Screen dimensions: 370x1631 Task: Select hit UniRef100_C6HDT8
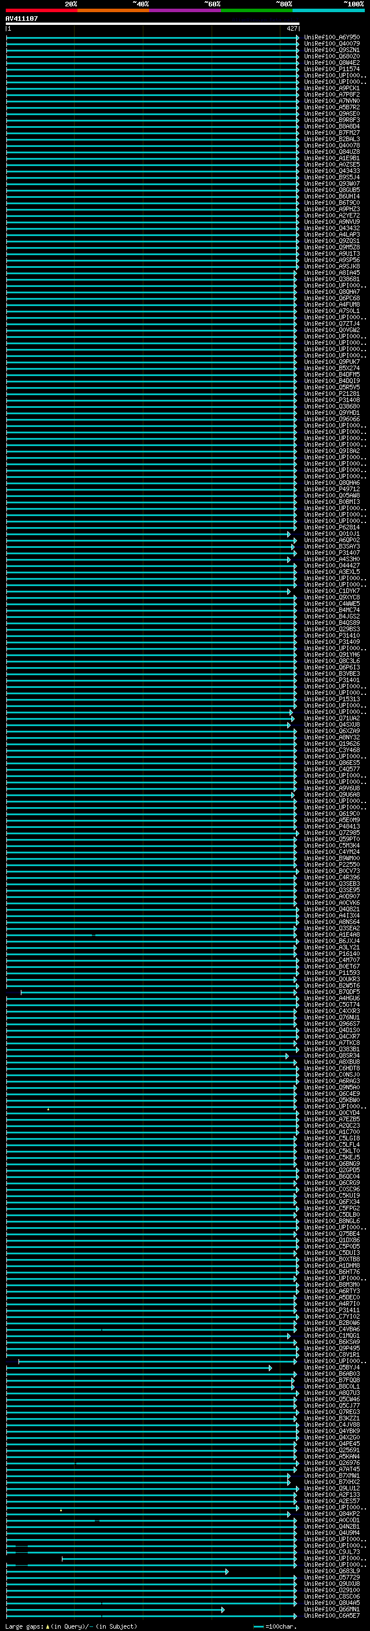tap(331, 1068)
